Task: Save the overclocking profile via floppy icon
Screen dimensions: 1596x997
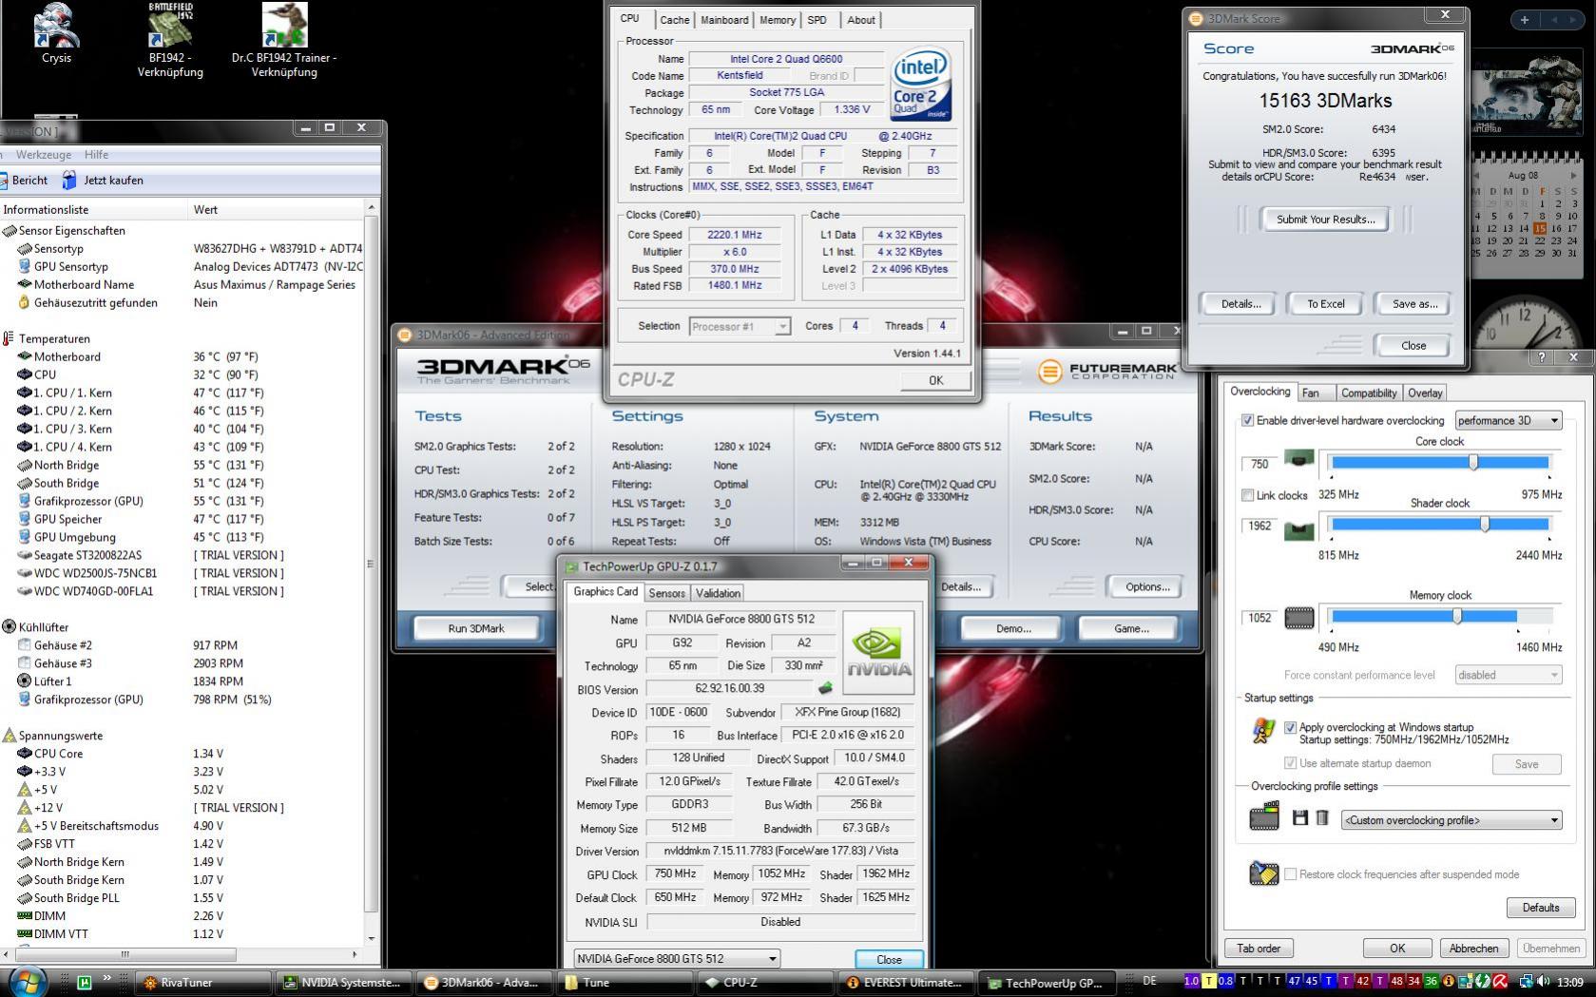Action: 1300,817
